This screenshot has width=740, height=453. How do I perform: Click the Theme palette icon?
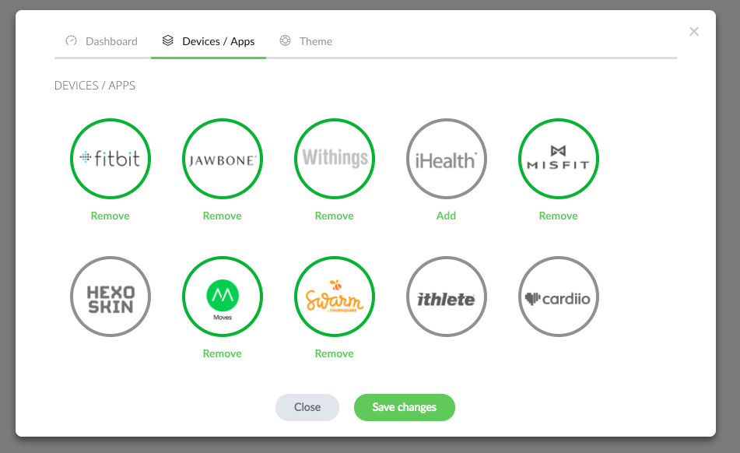click(x=285, y=40)
